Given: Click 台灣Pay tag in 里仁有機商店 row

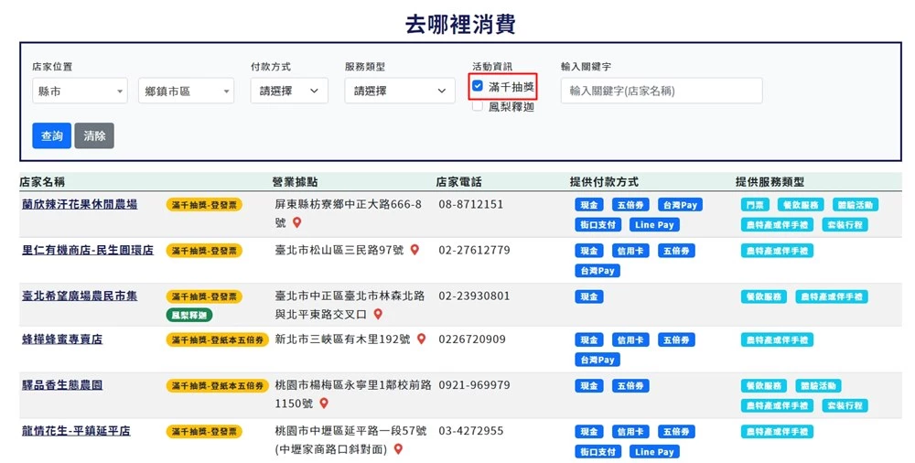Looking at the screenshot, I should coord(597,271).
